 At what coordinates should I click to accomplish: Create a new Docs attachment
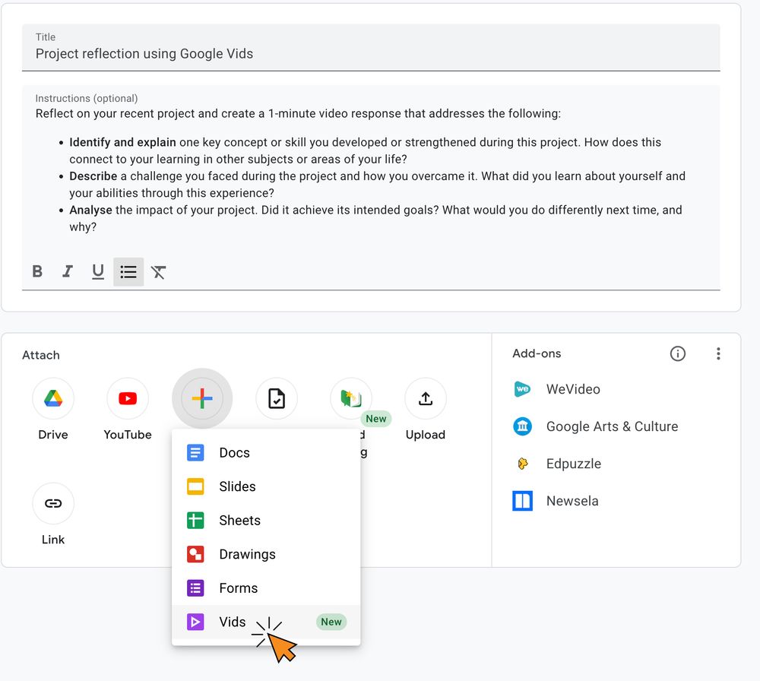click(266, 453)
